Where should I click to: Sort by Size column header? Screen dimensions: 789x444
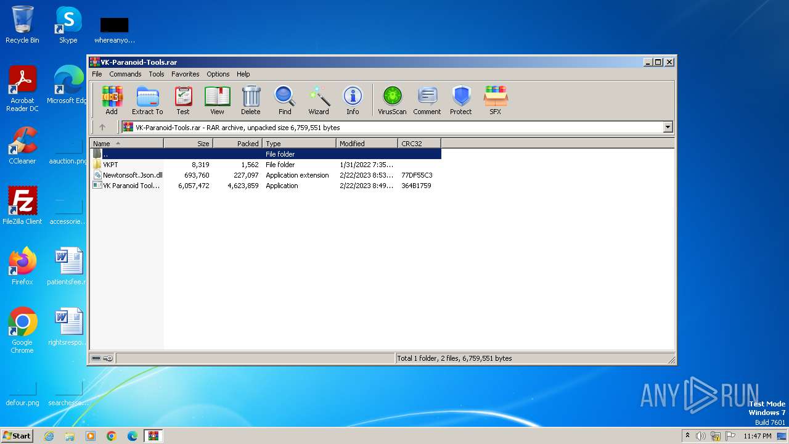189,144
